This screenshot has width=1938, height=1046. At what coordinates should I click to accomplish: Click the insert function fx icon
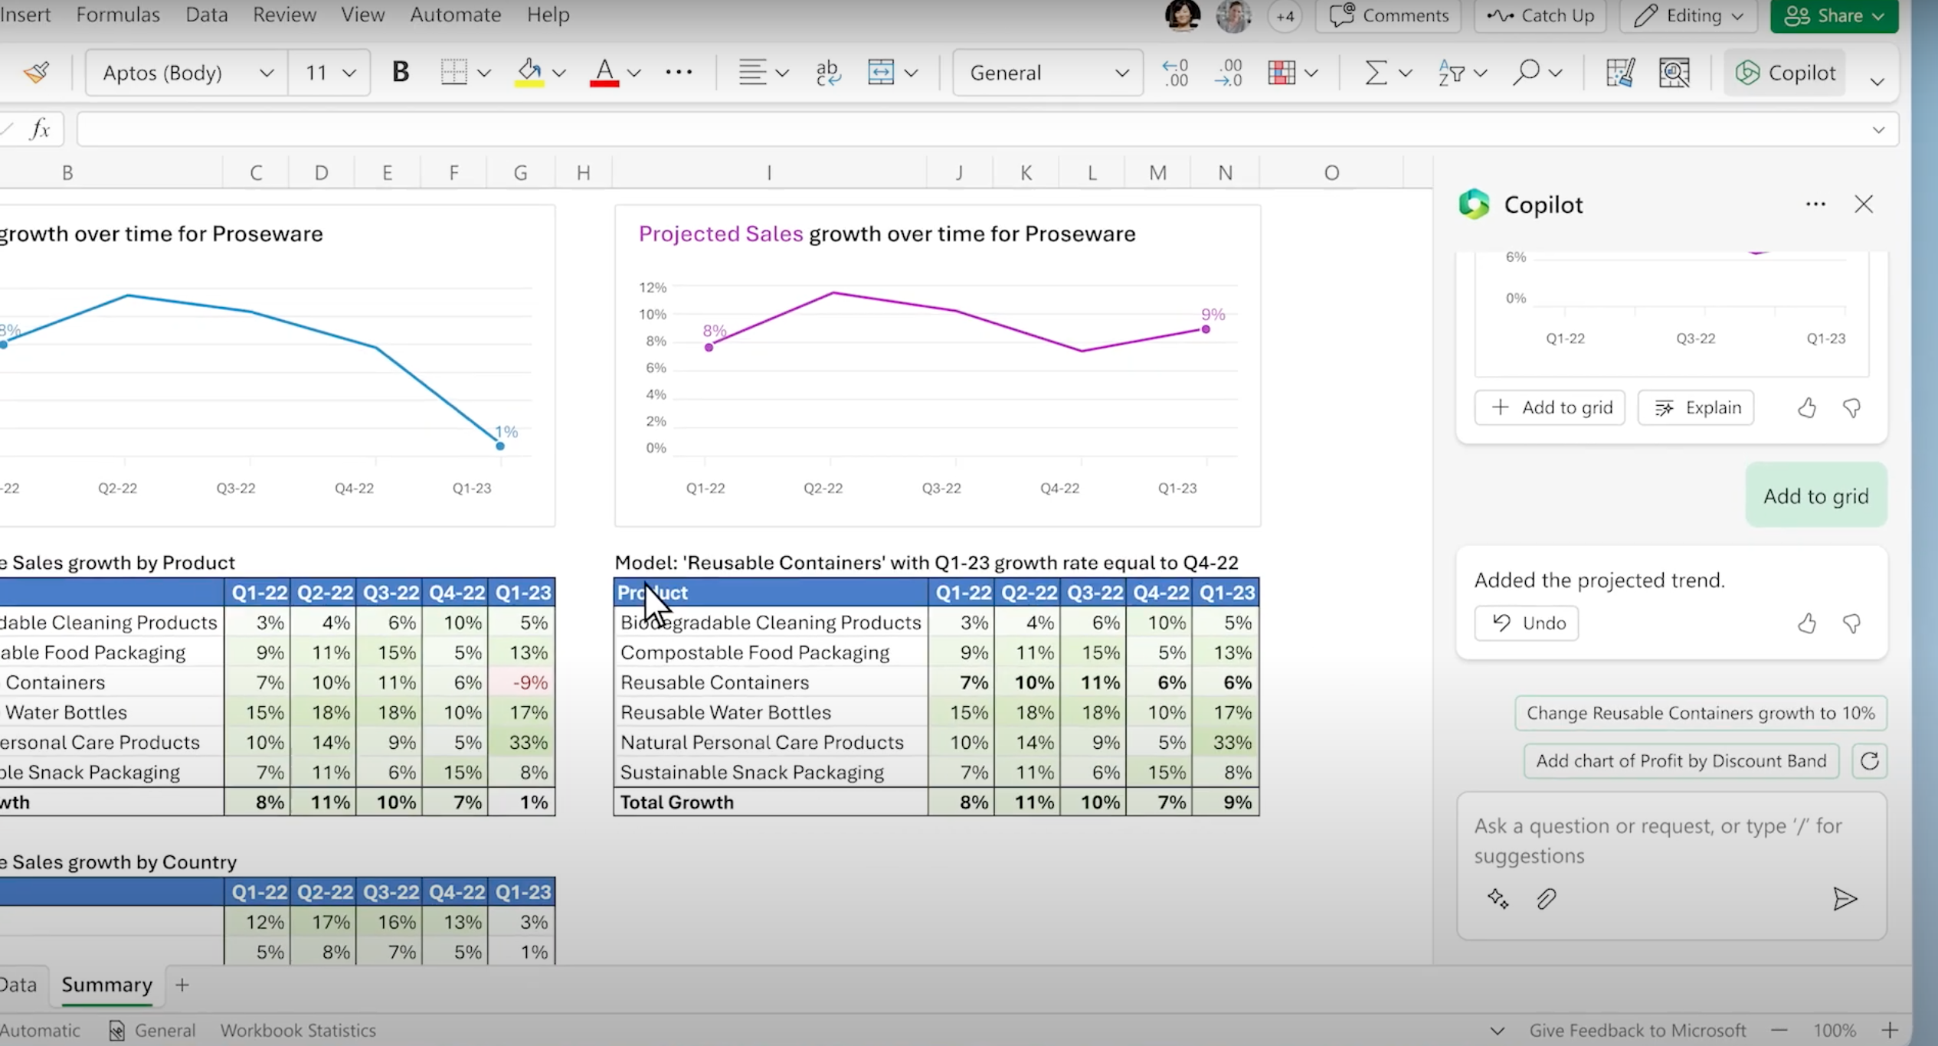point(40,129)
